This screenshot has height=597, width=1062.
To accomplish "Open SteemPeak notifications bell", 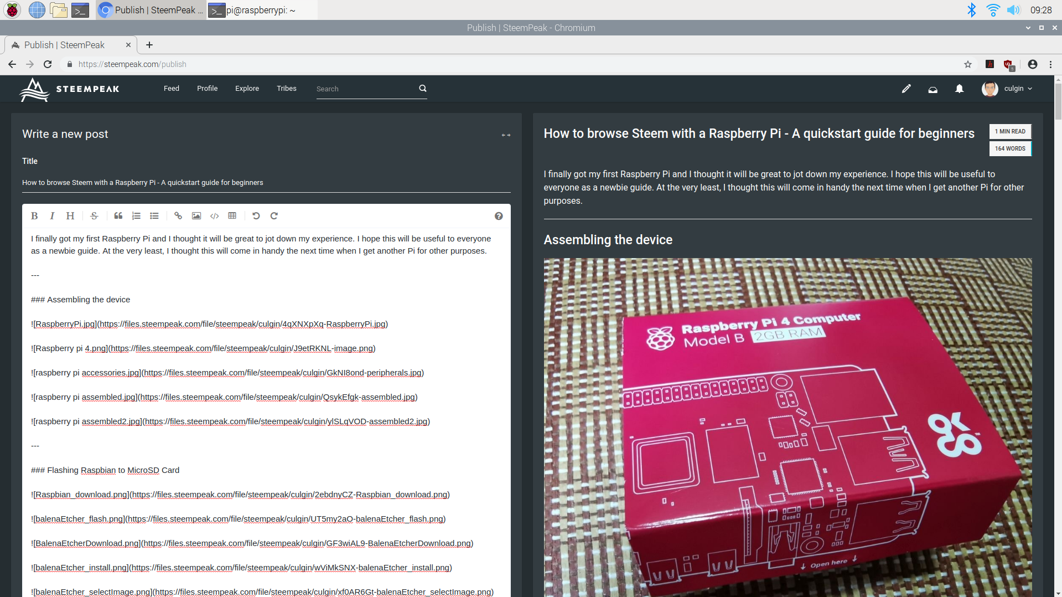I will coord(960,89).
